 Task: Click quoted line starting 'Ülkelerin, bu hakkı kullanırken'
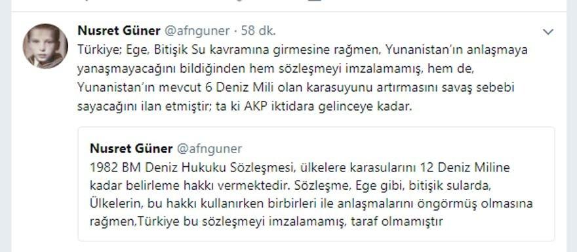pos(311,204)
